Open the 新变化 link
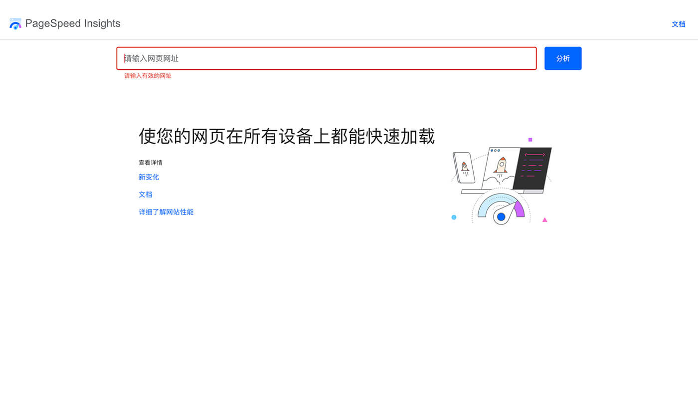Image resolution: width=698 pixels, height=399 pixels. tap(149, 177)
